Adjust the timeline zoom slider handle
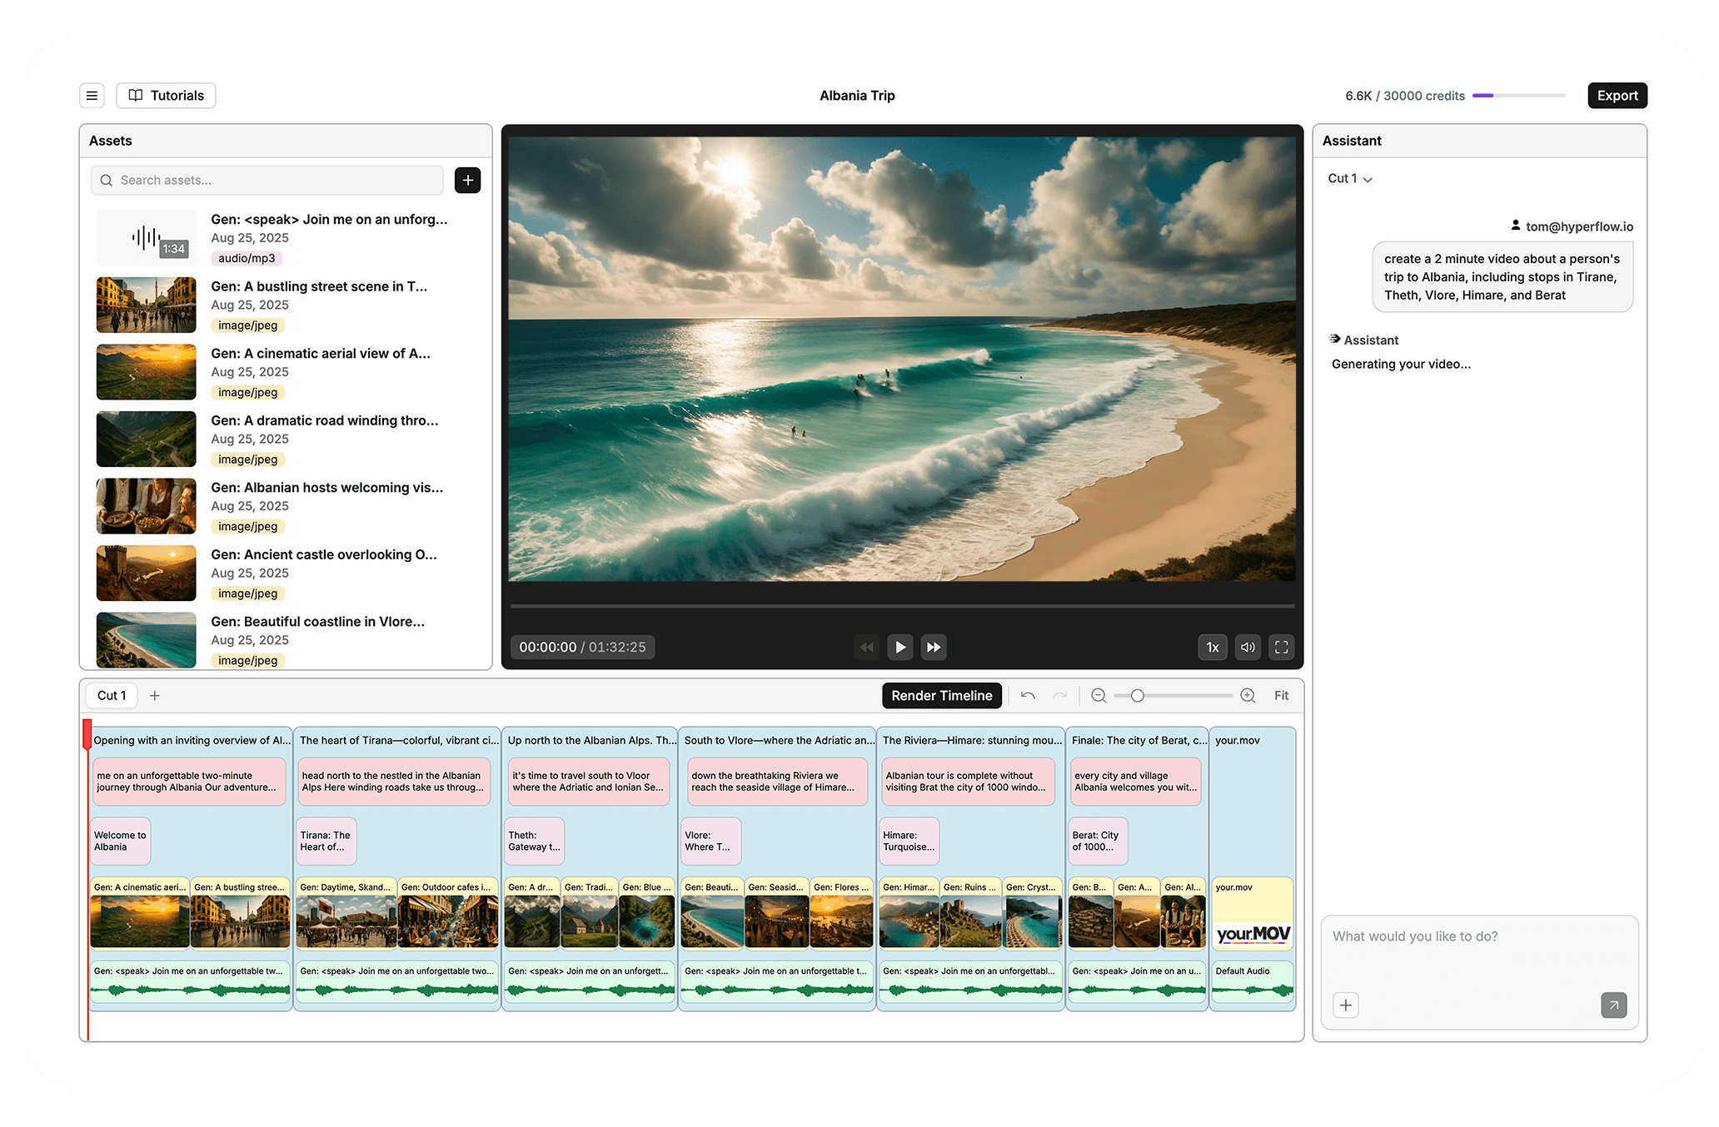The height and width of the screenshot is (1127, 1719). tap(1137, 695)
